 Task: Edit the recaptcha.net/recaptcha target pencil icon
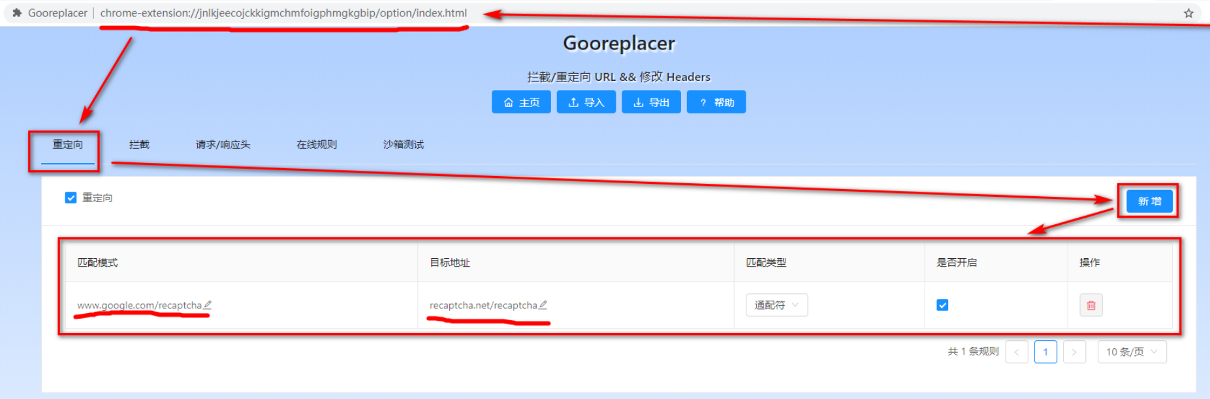coord(543,304)
